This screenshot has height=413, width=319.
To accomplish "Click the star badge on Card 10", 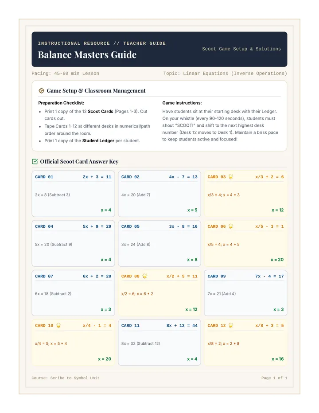I will tap(58, 326).
